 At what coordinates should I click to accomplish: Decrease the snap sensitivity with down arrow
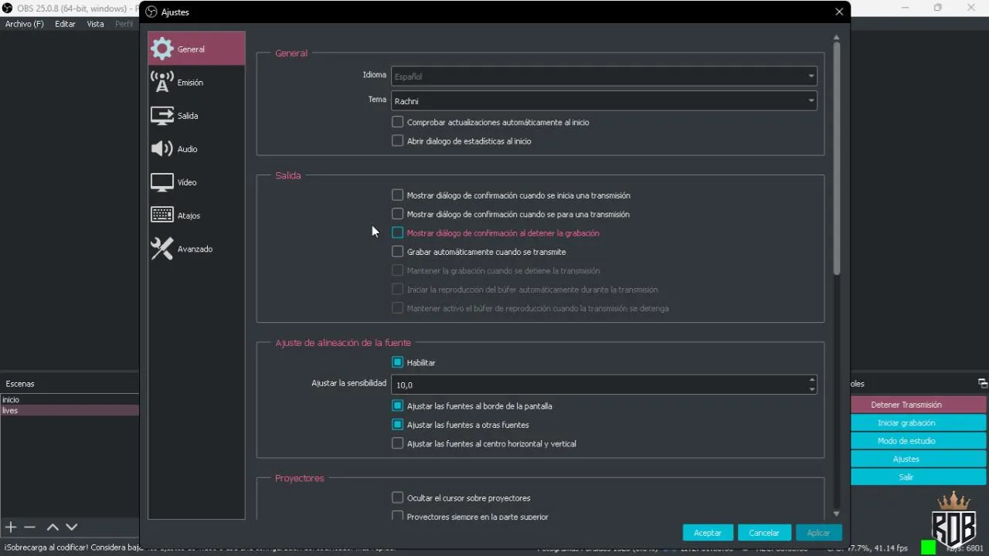[811, 389]
